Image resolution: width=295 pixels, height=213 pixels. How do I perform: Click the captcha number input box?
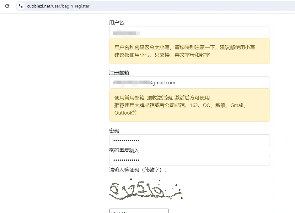(139, 211)
